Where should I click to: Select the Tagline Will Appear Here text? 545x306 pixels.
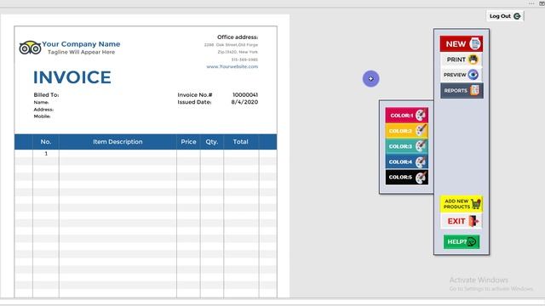point(81,52)
